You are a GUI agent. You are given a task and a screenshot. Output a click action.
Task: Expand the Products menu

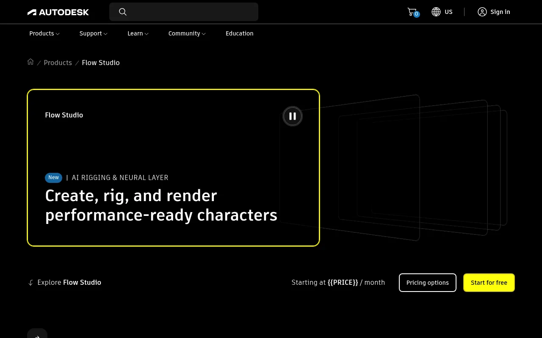(x=44, y=33)
